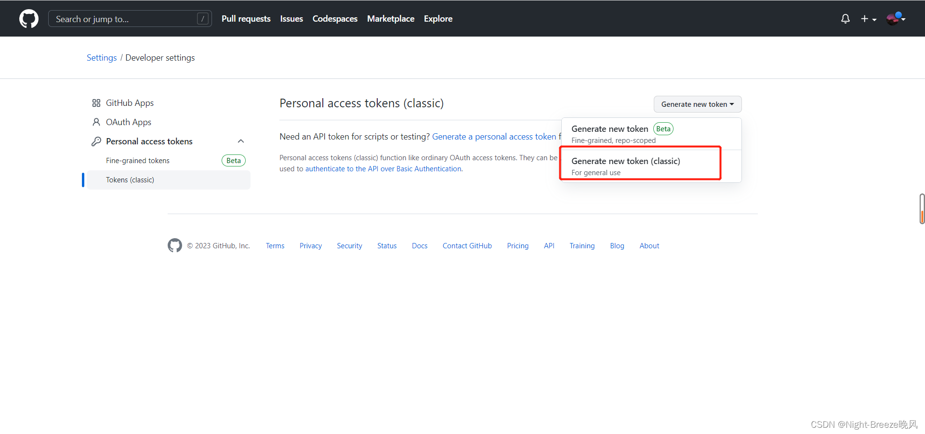Collapse Personal access tokens section chevron

click(x=241, y=141)
